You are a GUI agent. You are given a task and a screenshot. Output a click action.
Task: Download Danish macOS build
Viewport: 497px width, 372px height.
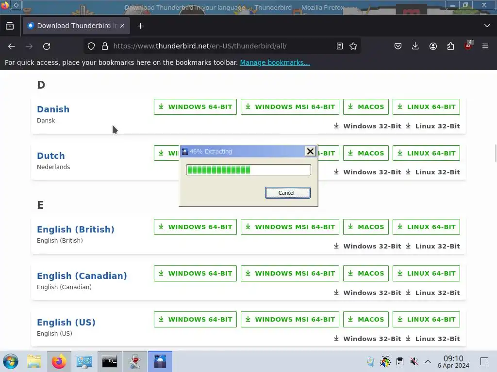click(366, 107)
